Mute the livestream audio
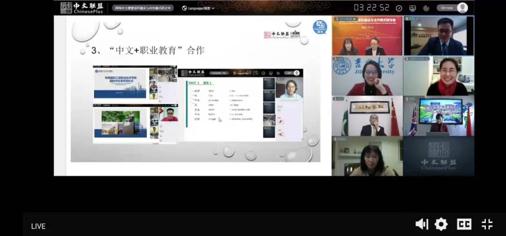This screenshot has width=506, height=236. pyautogui.click(x=422, y=224)
